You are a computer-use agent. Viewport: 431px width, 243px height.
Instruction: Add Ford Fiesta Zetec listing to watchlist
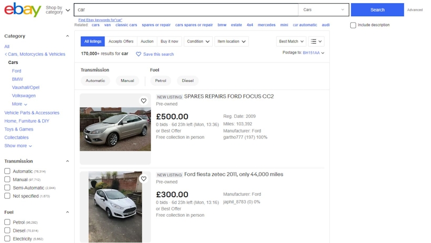click(x=143, y=179)
